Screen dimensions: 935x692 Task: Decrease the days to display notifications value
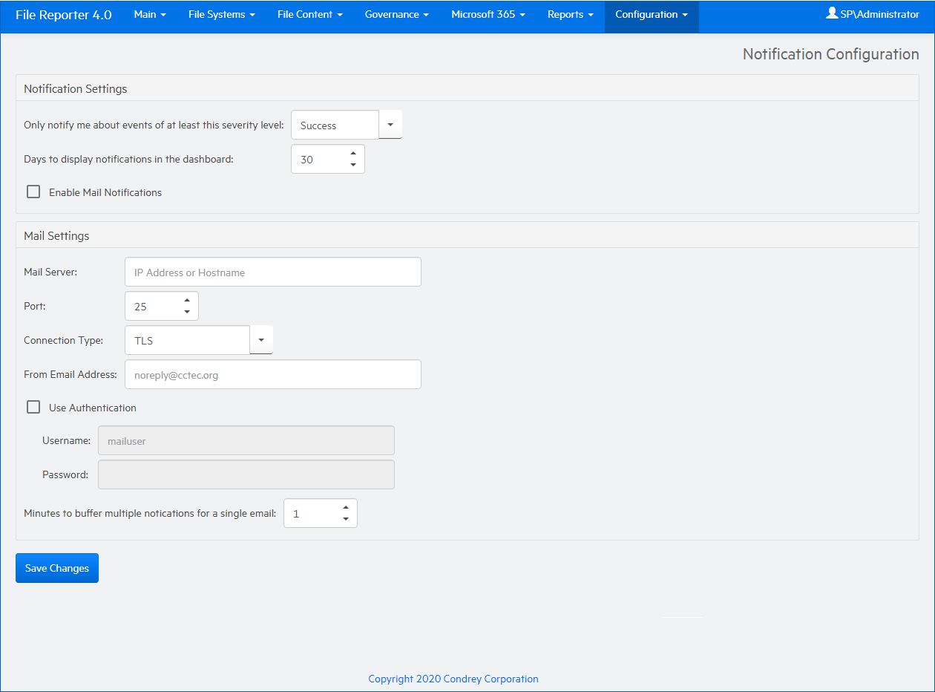point(352,165)
